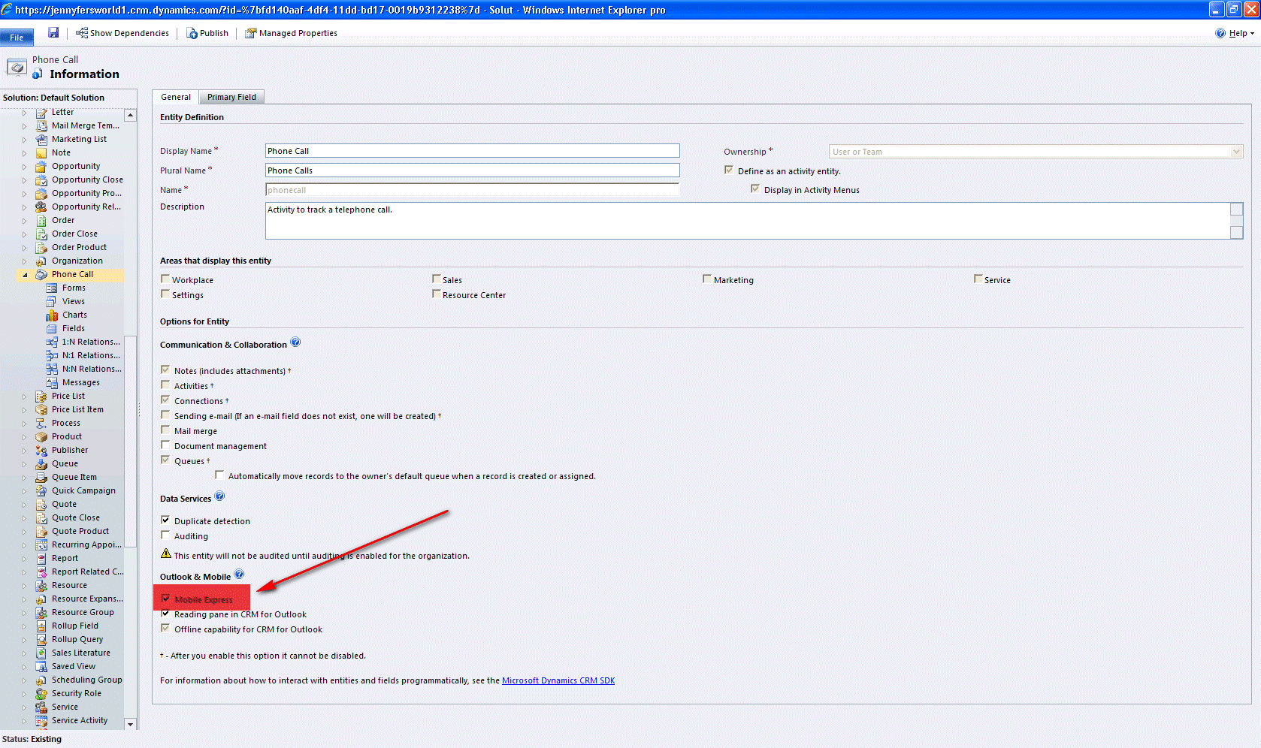Enable the Auditing checkbox
This screenshot has width=1261, height=748.
pyautogui.click(x=165, y=535)
